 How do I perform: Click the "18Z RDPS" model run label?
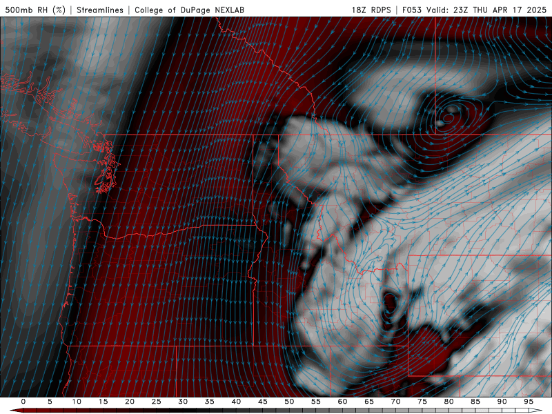pos(371,10)
